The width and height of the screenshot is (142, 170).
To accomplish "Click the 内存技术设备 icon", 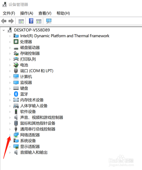I will [x=16, y=100].
